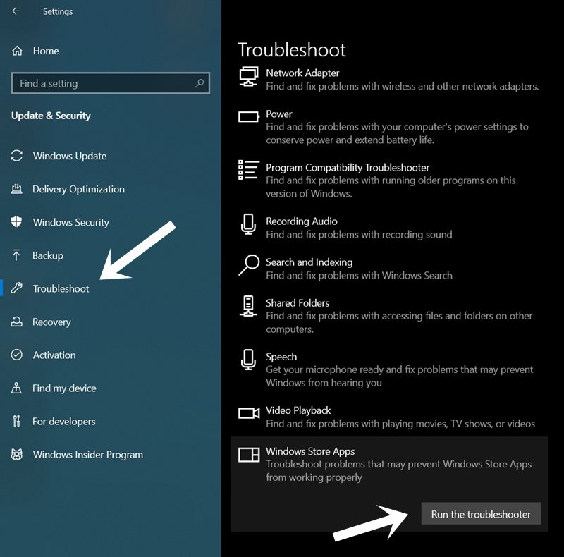Open Windows Update settings page
The height and width of the screenshot is (557, 564).
click(69, 156)
